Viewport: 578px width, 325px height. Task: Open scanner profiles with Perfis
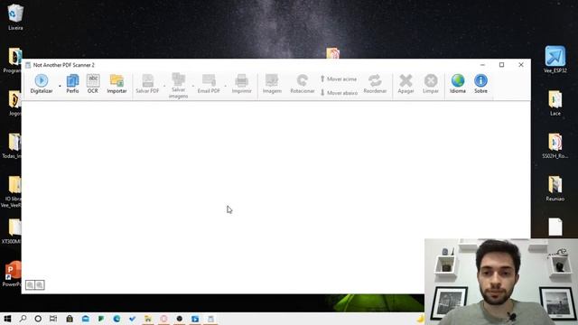click(x=72, y=84)
